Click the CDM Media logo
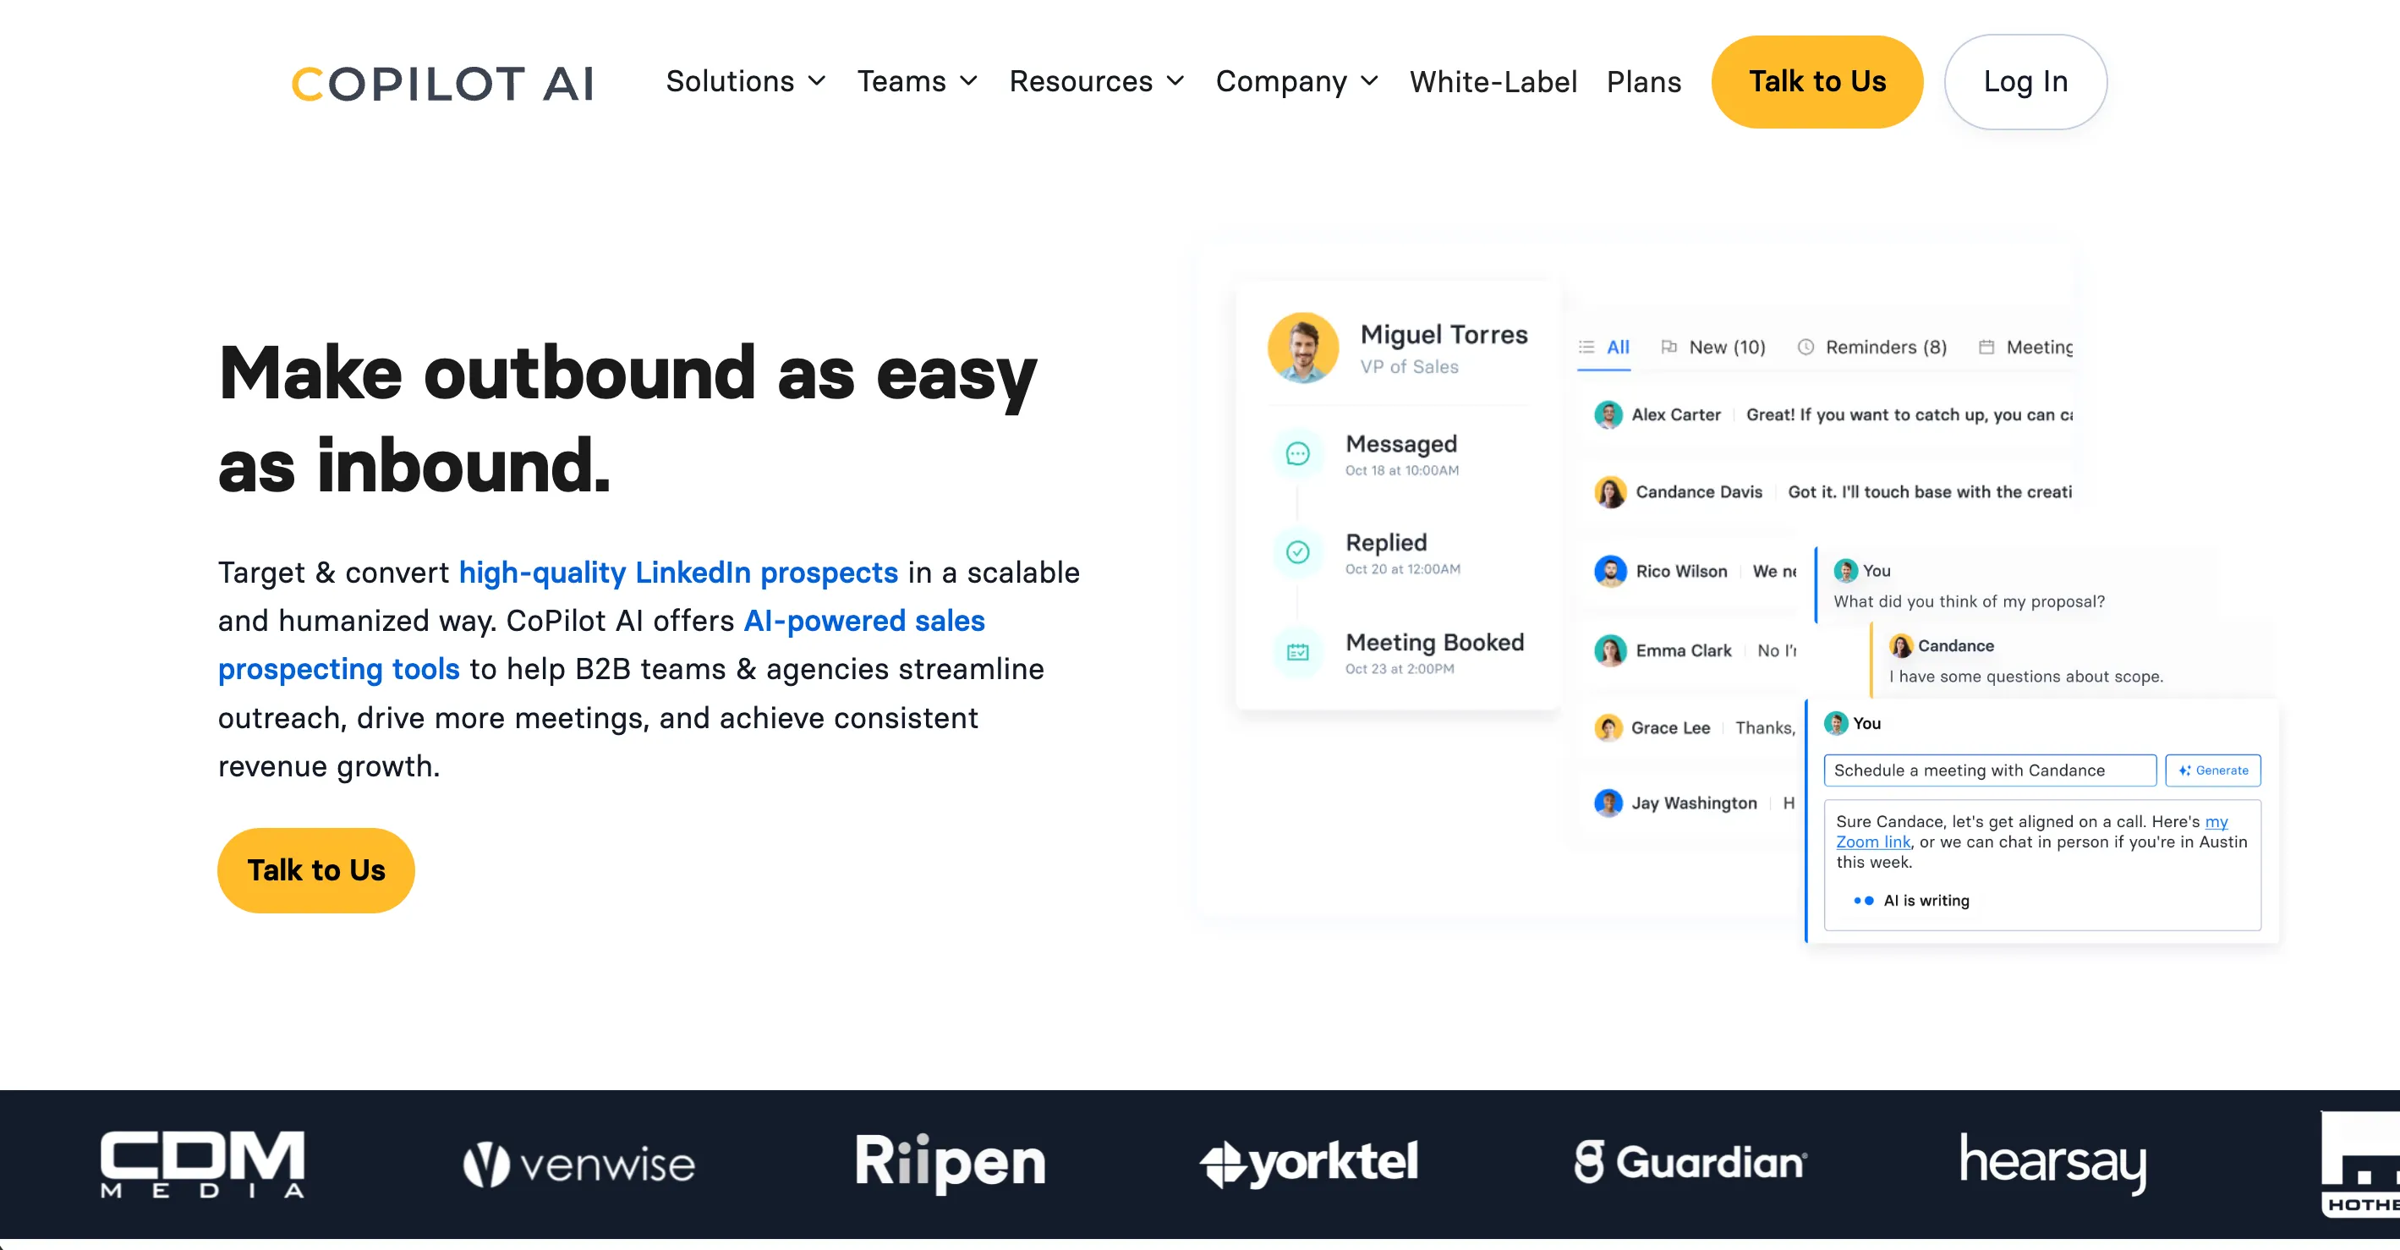Image resolution: width=2400 pixels, height=1250 pixels. pyautogui.click(x=202, y=1164)
